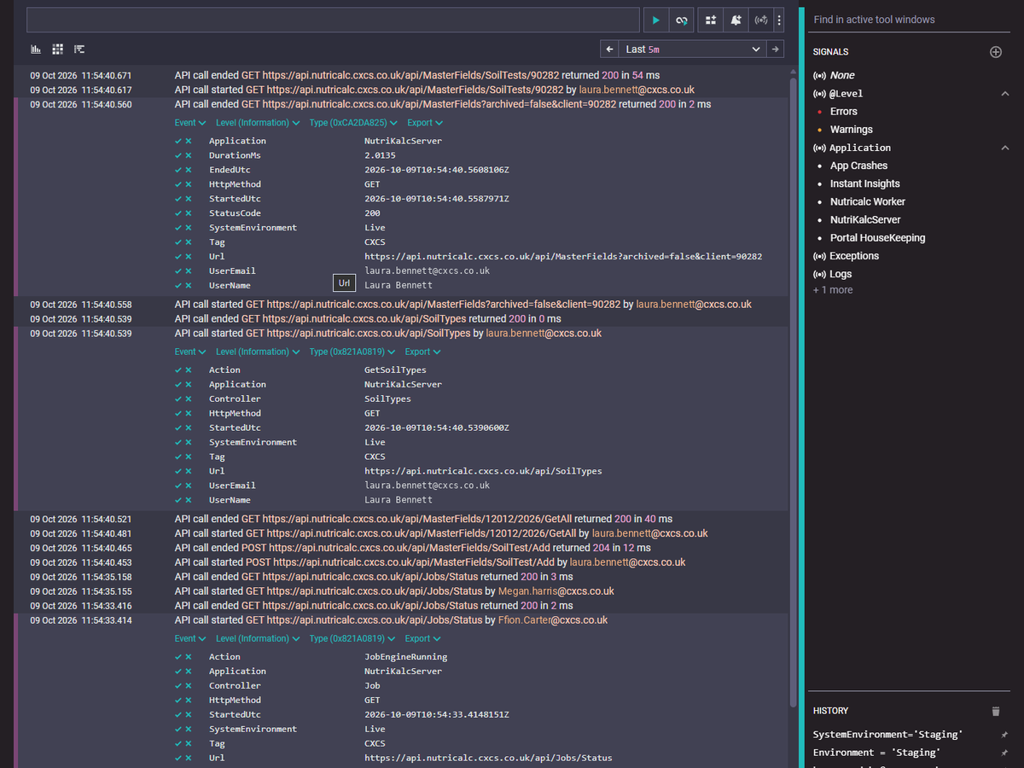Viewport: 1024px width, 768px height.
Task: Select SystemEnvironment='Staging' history query
Action: tap(887, 735)
